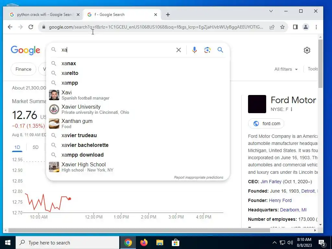
Task: Start voice search with microphone icon
Action: pyautogui.click(x=195, y=50)
